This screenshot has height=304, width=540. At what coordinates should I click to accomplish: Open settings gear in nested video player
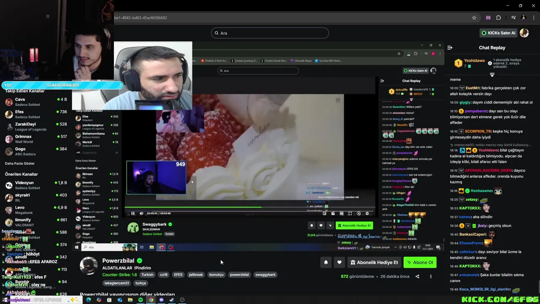[x=367, y=213]
